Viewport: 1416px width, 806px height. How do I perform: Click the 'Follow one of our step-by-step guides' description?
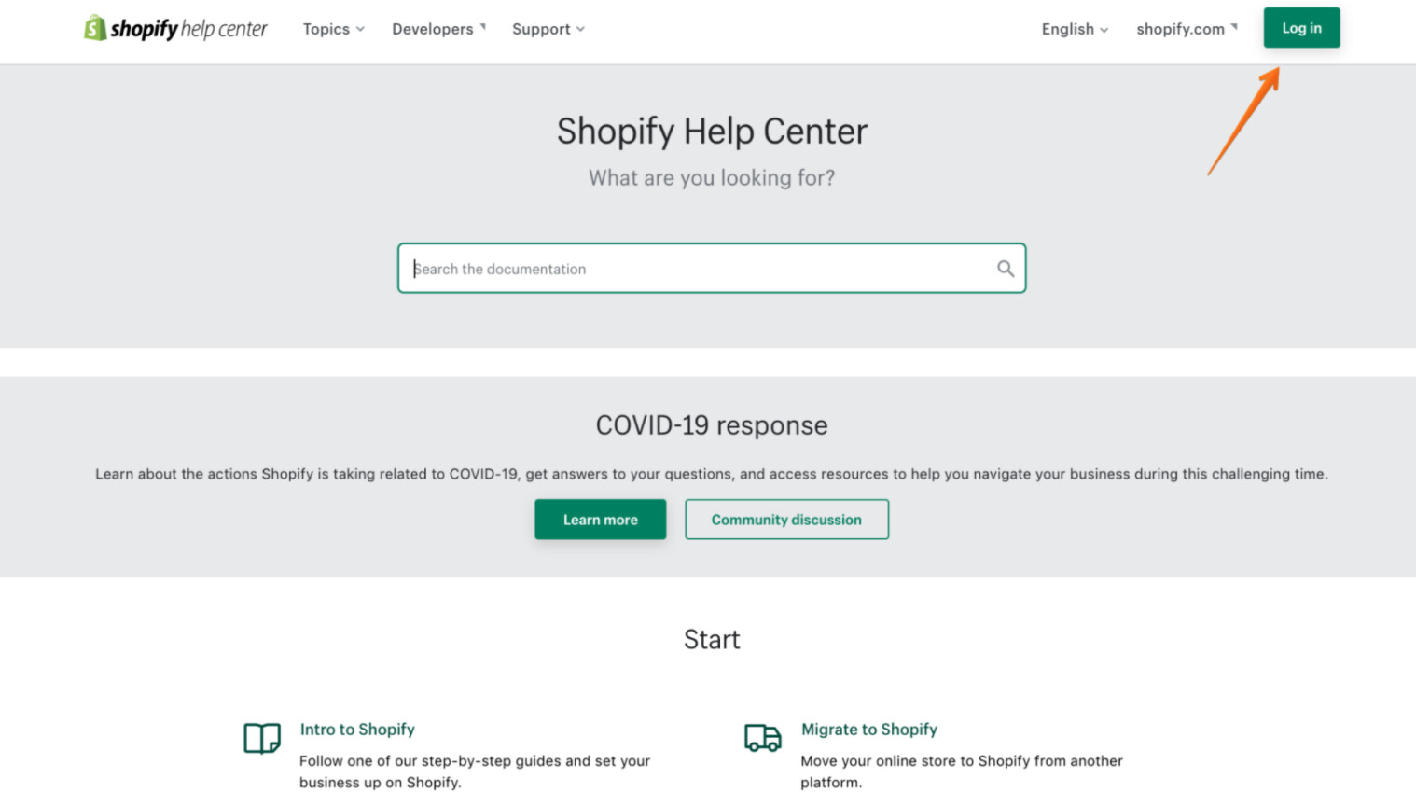click(x=475, y=771)
